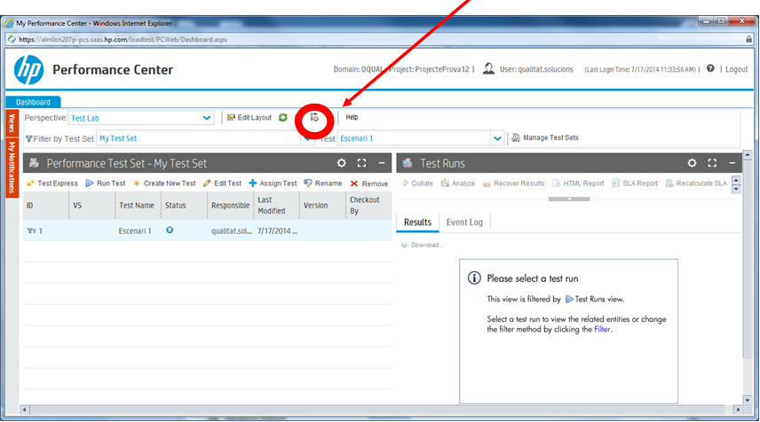The height and width of the screenshot is (422, 760).
Task: Click the dashboard vertical scrollbar up arrow
Action: tap(748, 155)
